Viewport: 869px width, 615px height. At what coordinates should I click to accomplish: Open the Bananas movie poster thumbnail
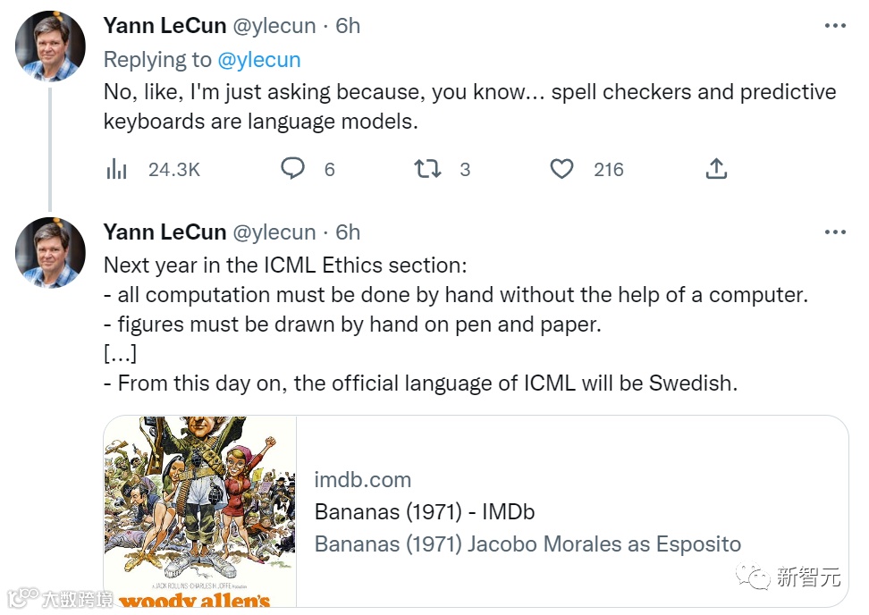coord(200,510)
